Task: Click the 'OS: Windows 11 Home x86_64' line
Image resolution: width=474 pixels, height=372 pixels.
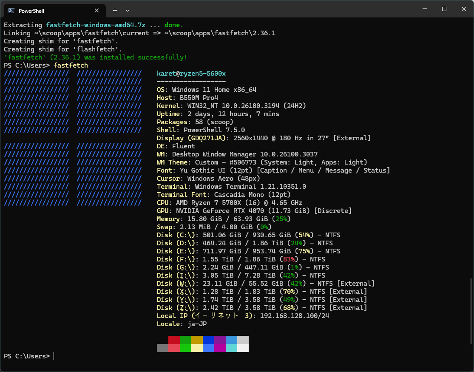Action: pos(207,90)
